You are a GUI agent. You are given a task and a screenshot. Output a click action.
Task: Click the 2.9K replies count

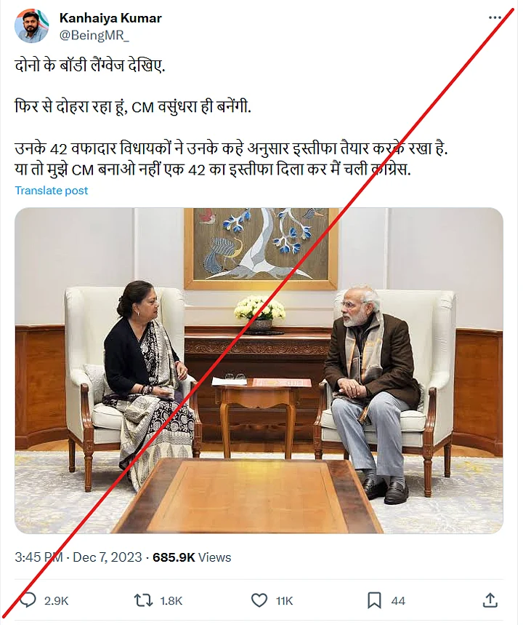pyautogui.click(x=56, y=601)
